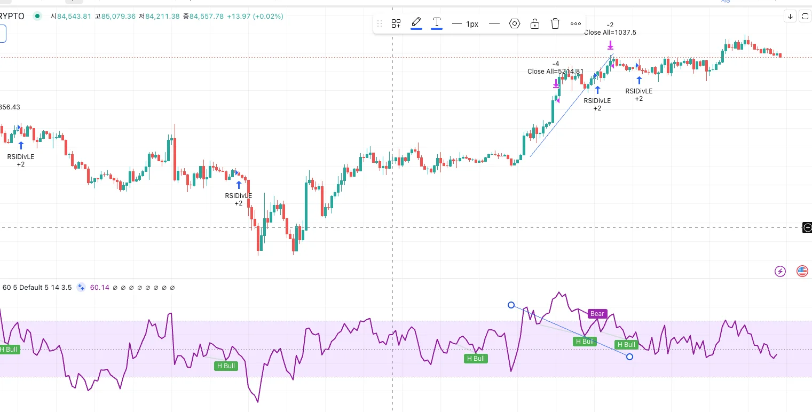The image size is (812, 412).
Task: Click the fullscreen button at top right
Action: (x=806, y=16)
